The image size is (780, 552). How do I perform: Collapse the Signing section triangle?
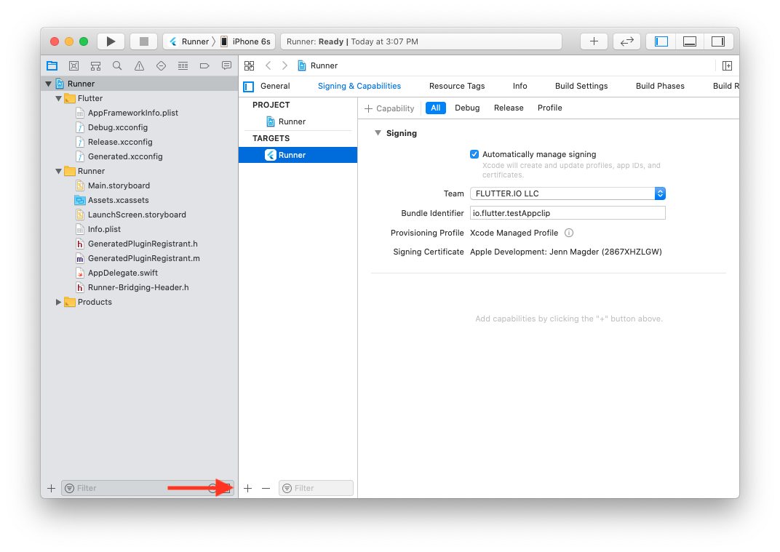[x=378, y=133]
